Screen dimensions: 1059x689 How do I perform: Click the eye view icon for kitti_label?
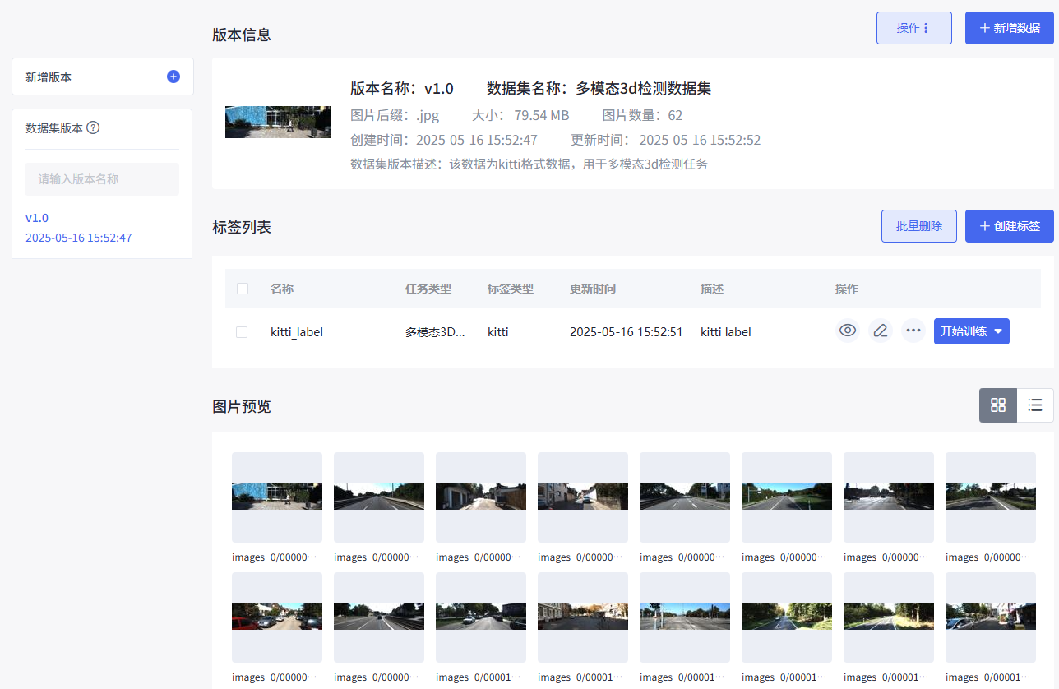(848, 331)
